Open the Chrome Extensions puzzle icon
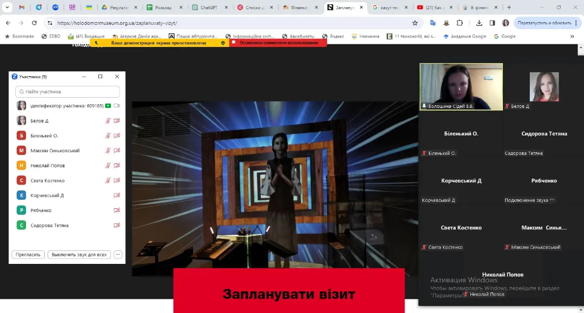The height and width of the screenshot is (313, 584). point(460,23)
